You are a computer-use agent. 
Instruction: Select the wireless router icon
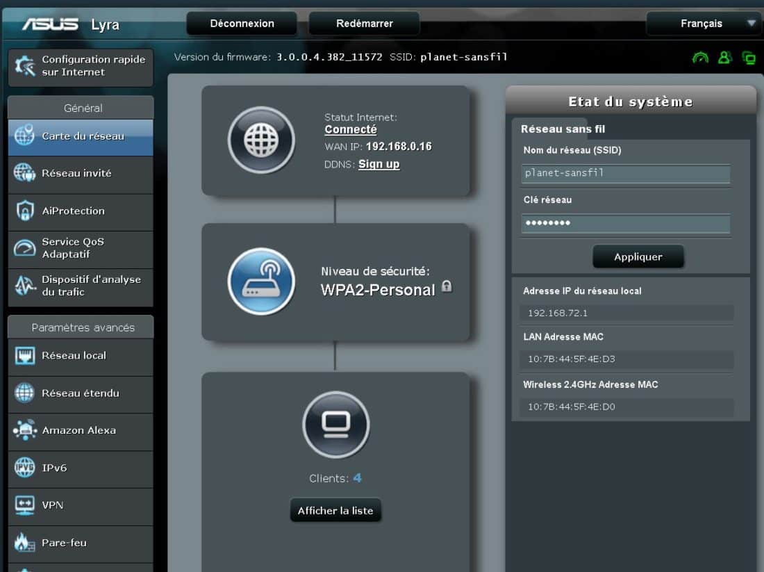pos(261,281)
